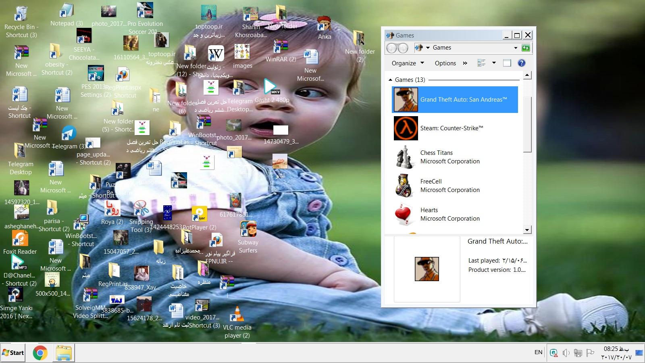Viewport: 645px width, 363px height.
Task: Click the forward navigation button in Games window
Action: tap(403, 48)
